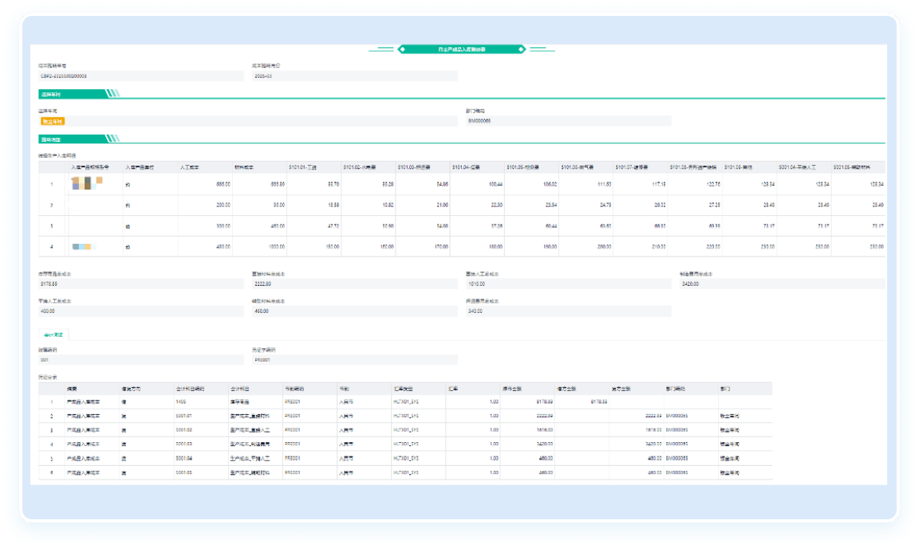Screen dimensions: 919x548
Task: Collapse the second green section above the cost table
Action: [76, 139]
